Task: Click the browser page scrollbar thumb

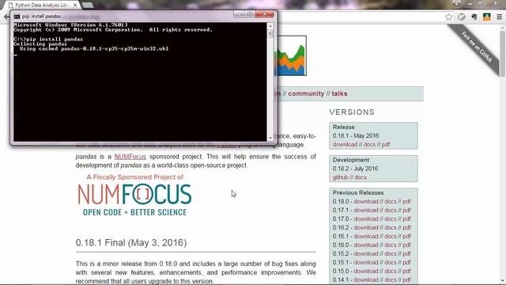Action: (503, 54)
